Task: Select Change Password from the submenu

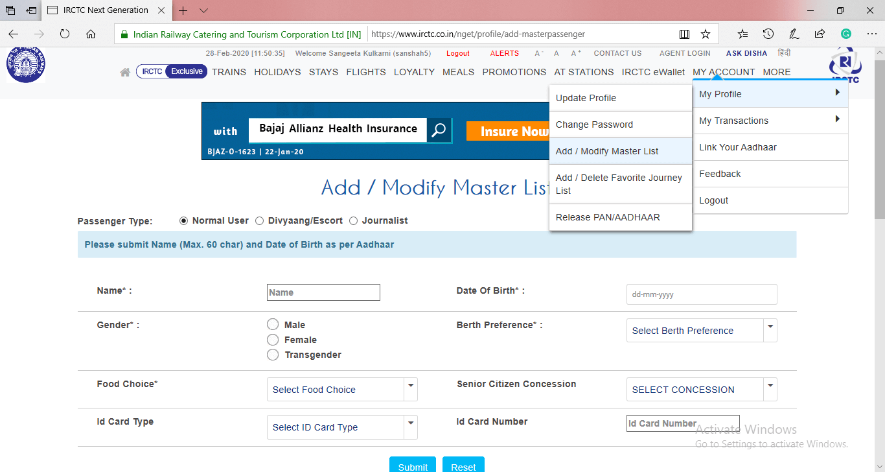Action: (x=594, y=124)
